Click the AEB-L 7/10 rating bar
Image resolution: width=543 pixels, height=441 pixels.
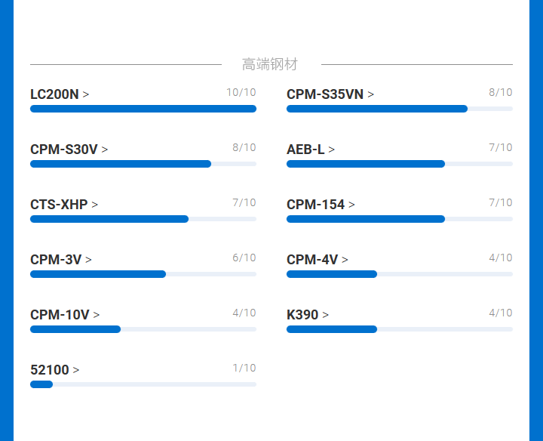(400, 164)
